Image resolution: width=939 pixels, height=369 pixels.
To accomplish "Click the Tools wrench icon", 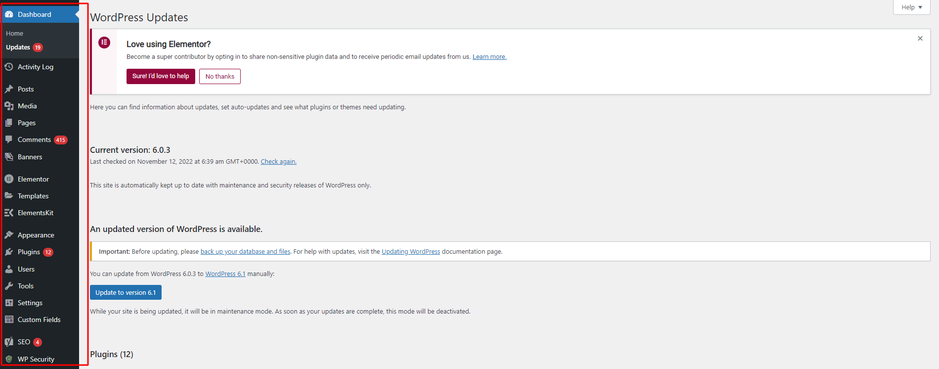I will (9, 286).
